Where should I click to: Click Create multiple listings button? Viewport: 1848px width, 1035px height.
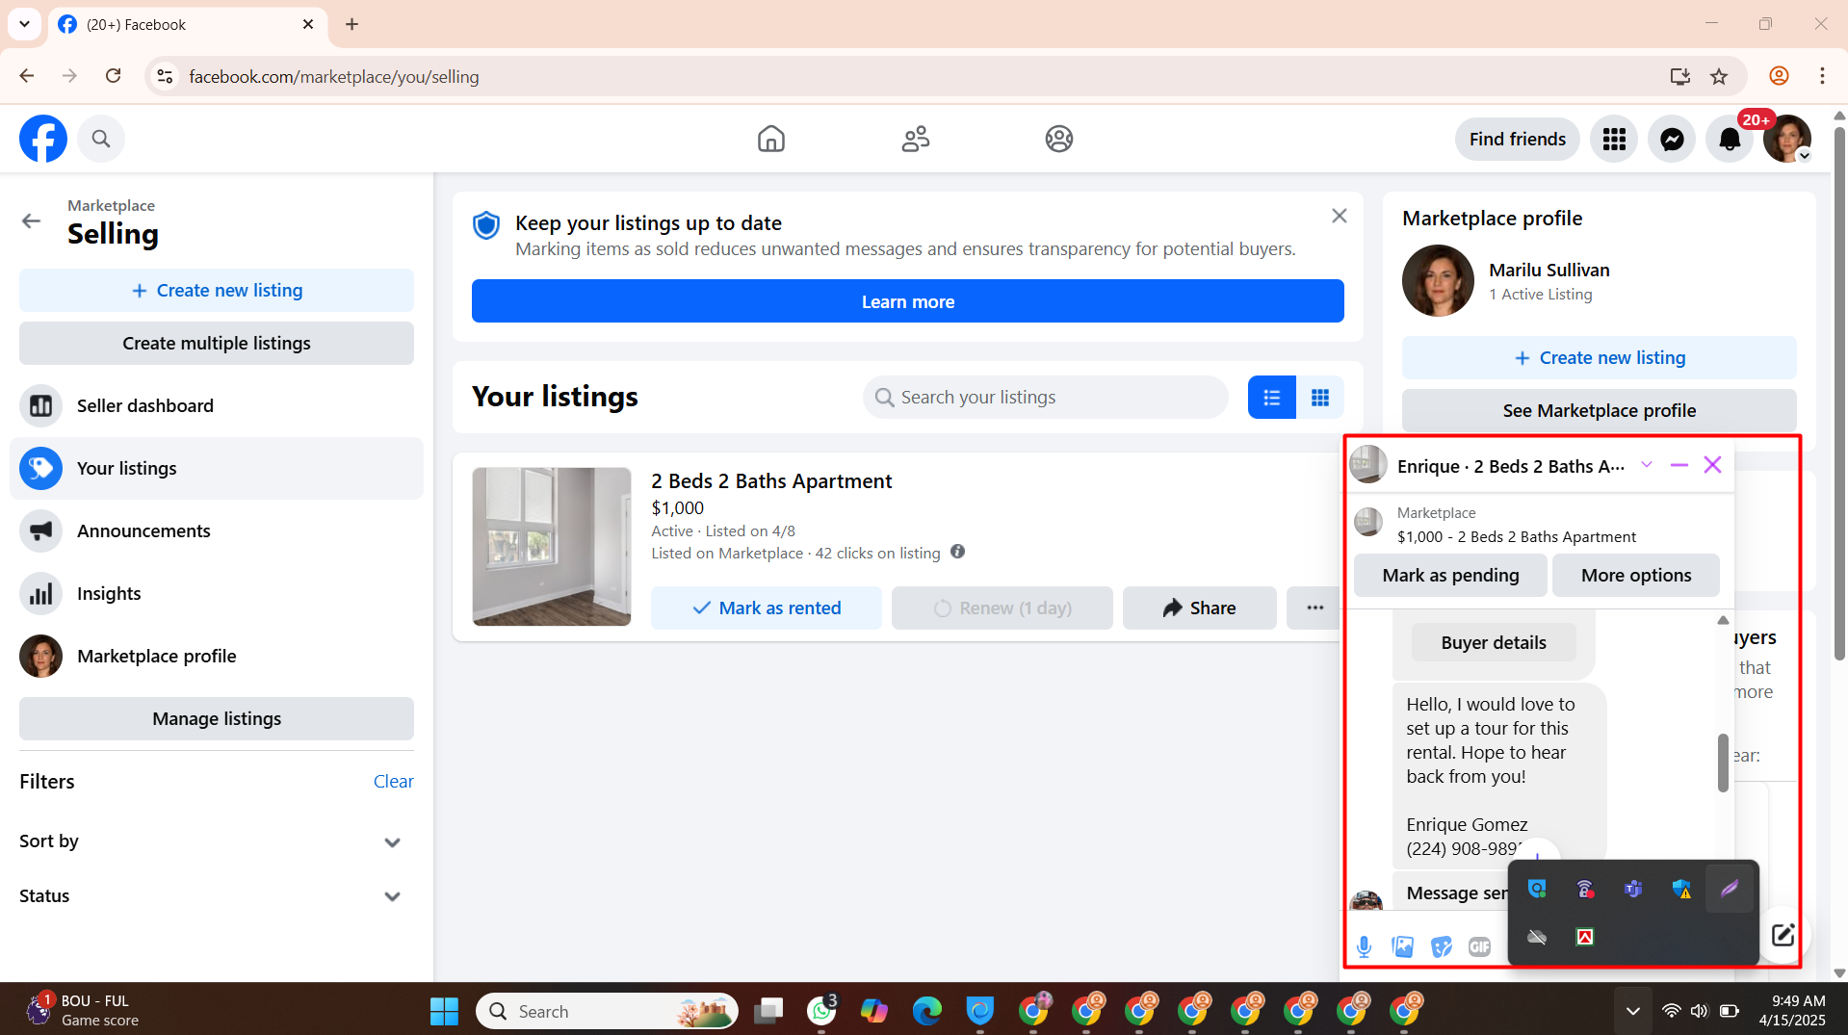(x=217, y=343)
